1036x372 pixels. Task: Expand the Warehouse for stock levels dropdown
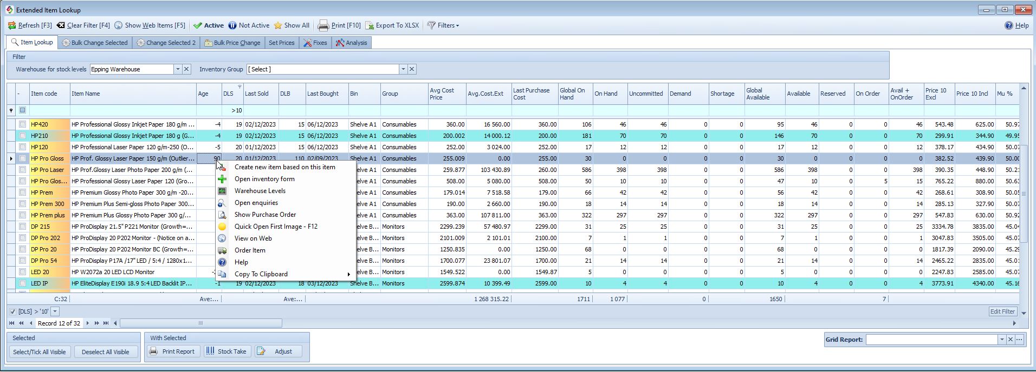coord(177,69)
